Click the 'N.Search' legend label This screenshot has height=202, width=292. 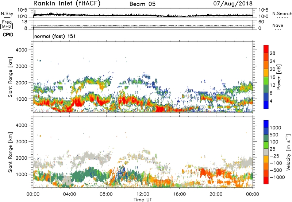click(x=282, y=13)
